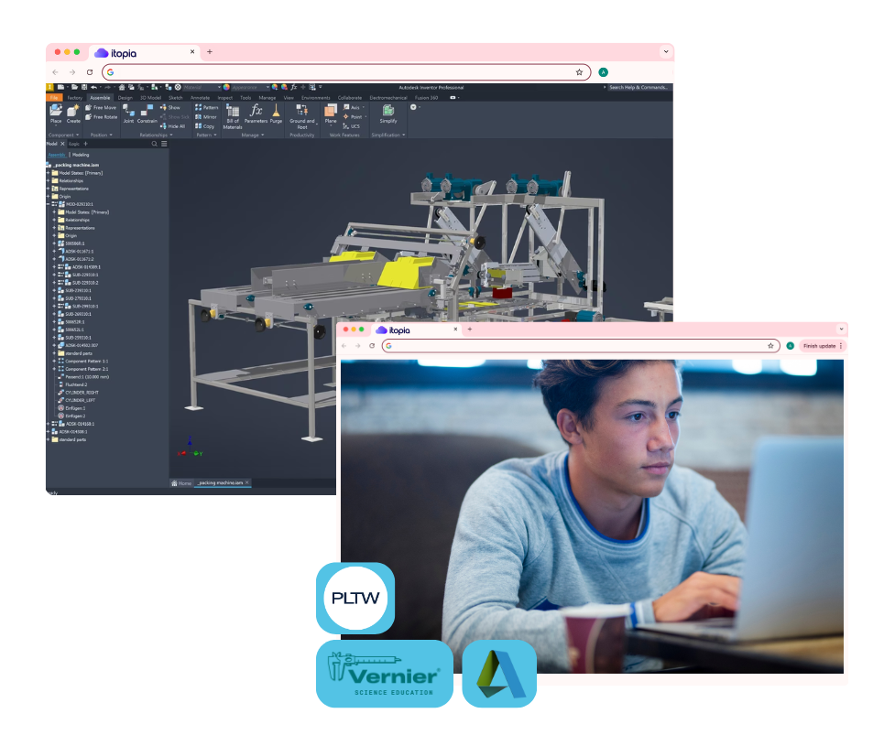Switch to the Design ribbon tab
Screen dimensions: 873x735
pos(125,97)
